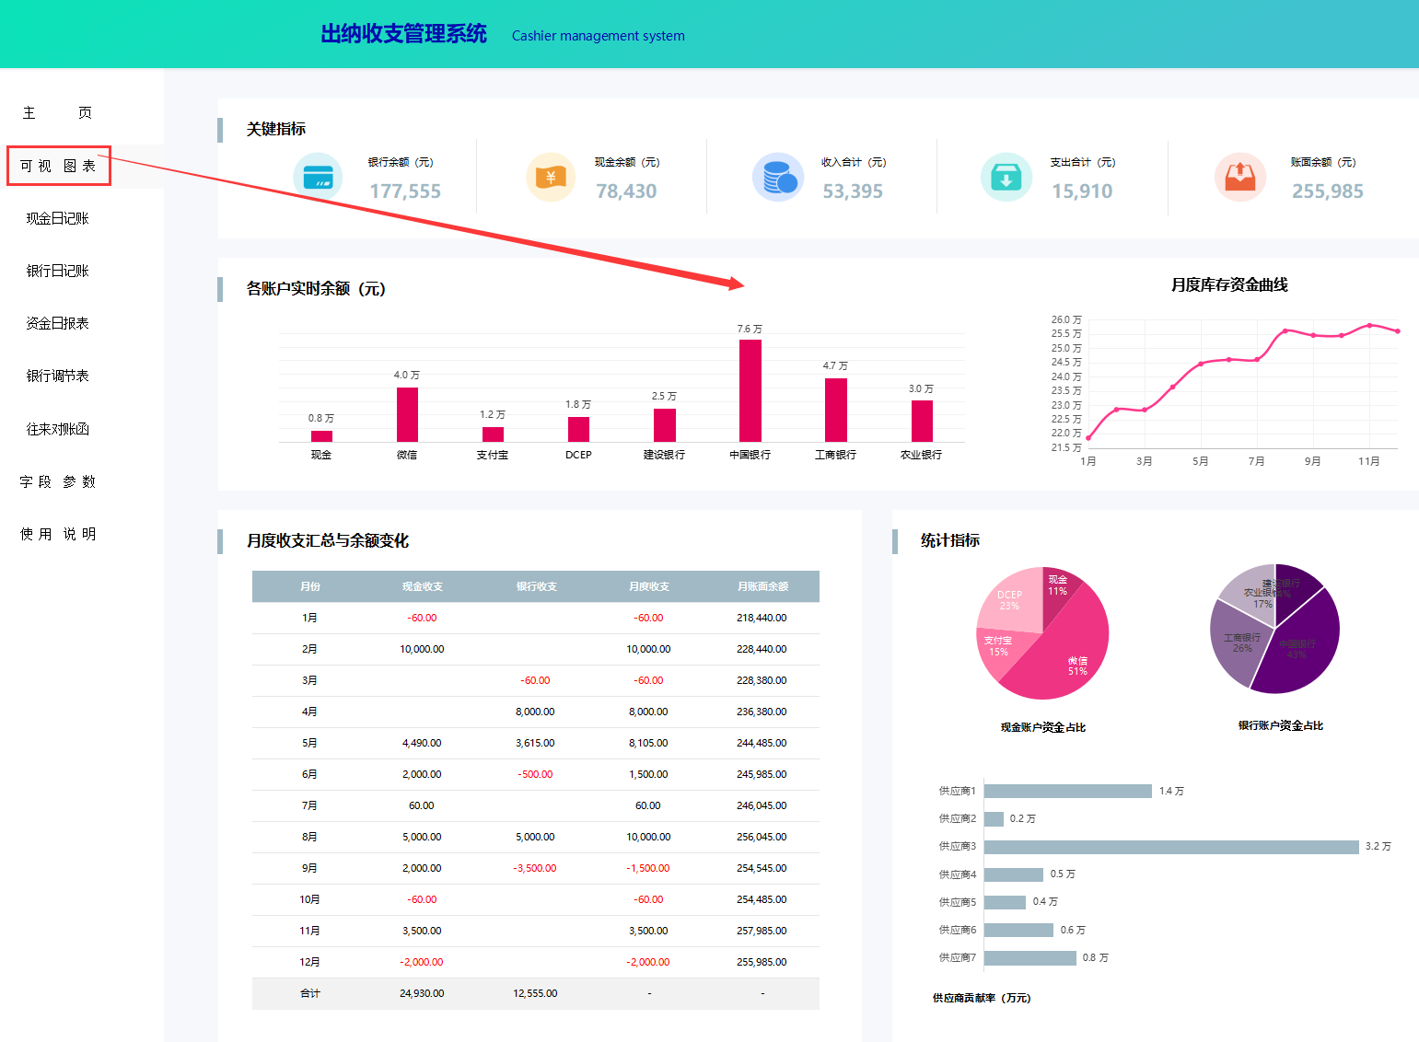
Task: Click the 供应商4 bar of 0.5 万
Action: [1014, 874]
